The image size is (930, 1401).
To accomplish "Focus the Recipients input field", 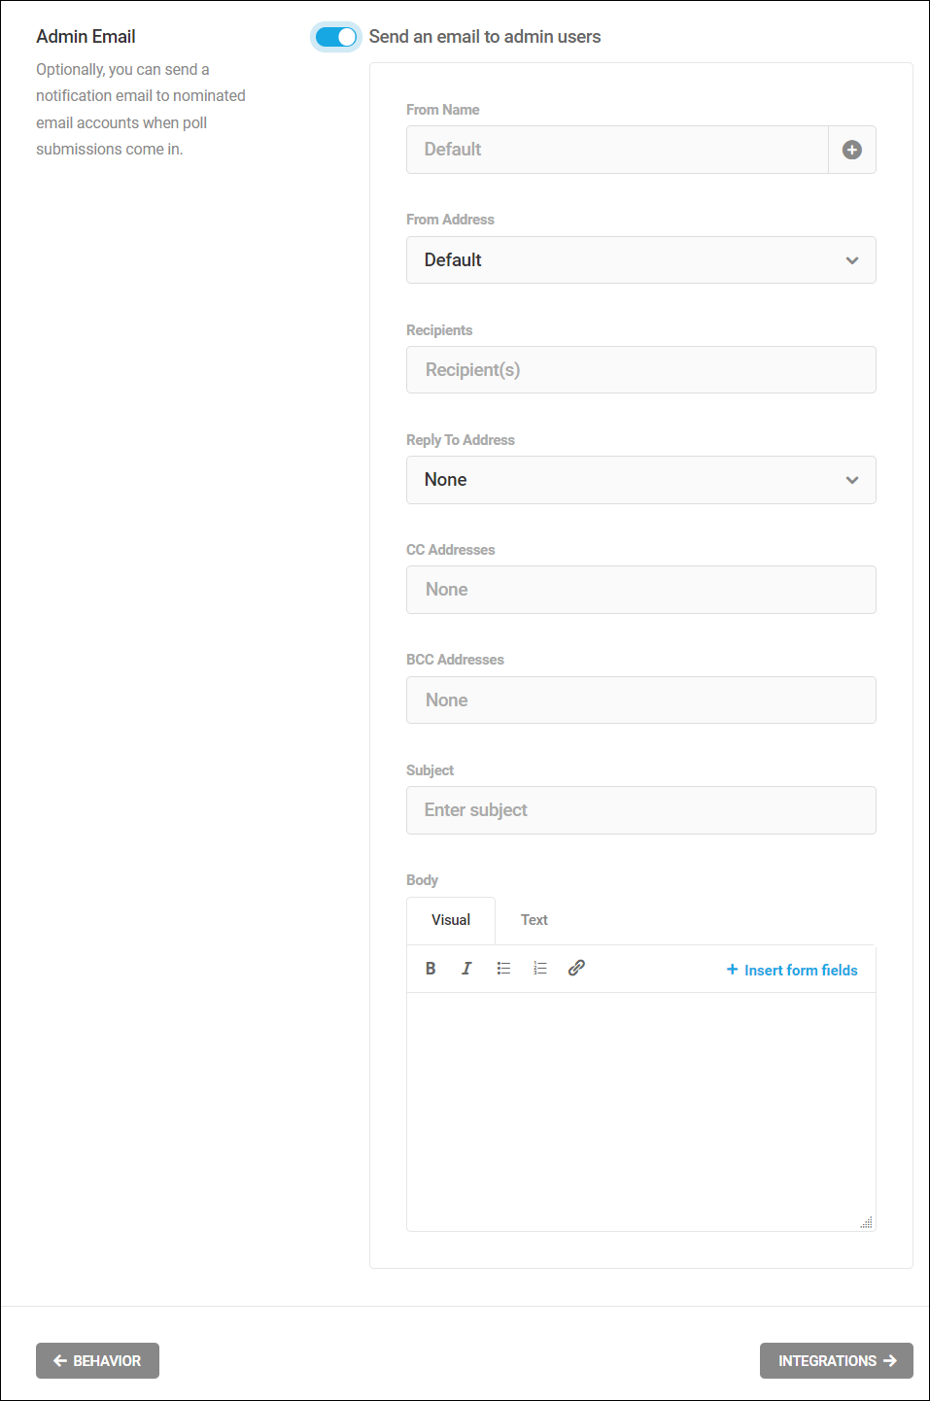I will coord(641,370).
